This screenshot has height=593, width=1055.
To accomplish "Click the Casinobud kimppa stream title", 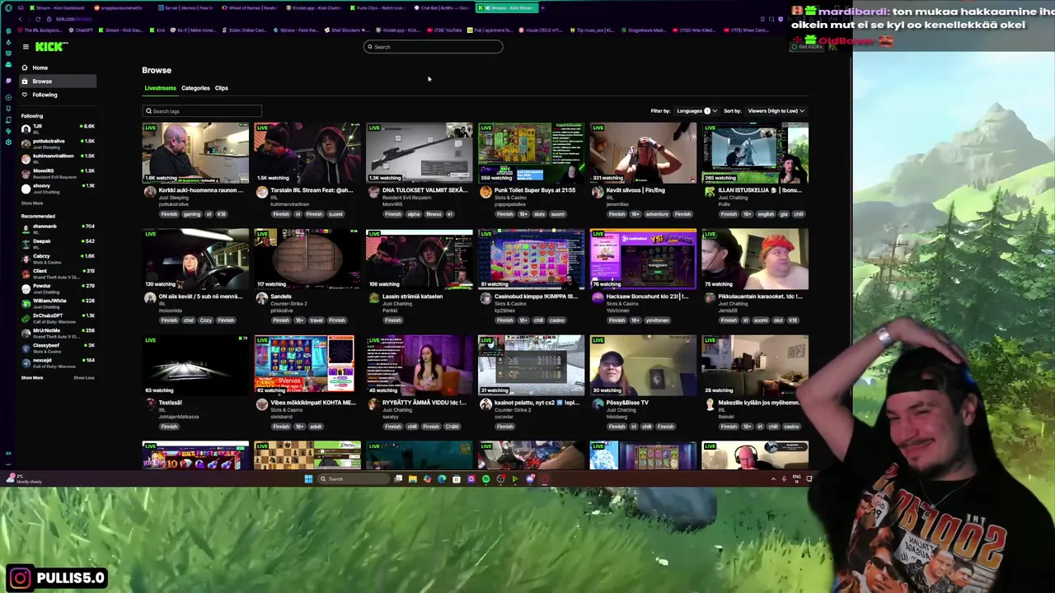I will click(x=536, y=296).
